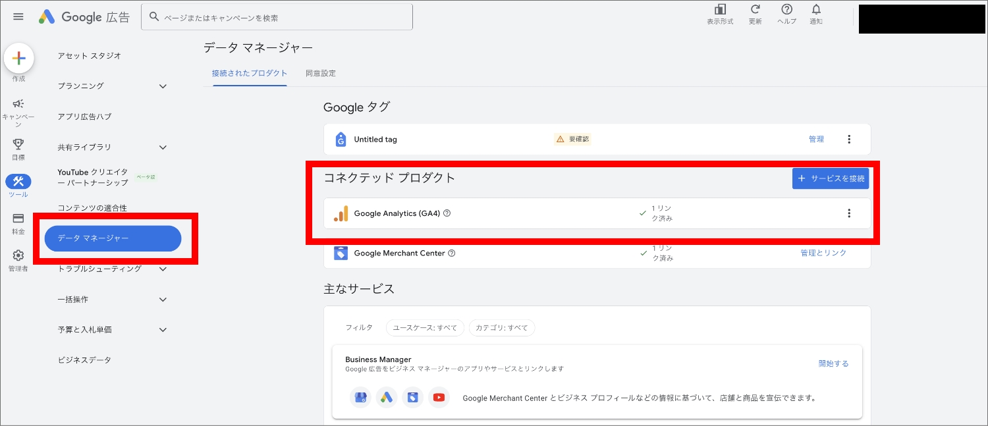
Task: Click the blue tag icon under Business Manager
Action: pos(413,397)
